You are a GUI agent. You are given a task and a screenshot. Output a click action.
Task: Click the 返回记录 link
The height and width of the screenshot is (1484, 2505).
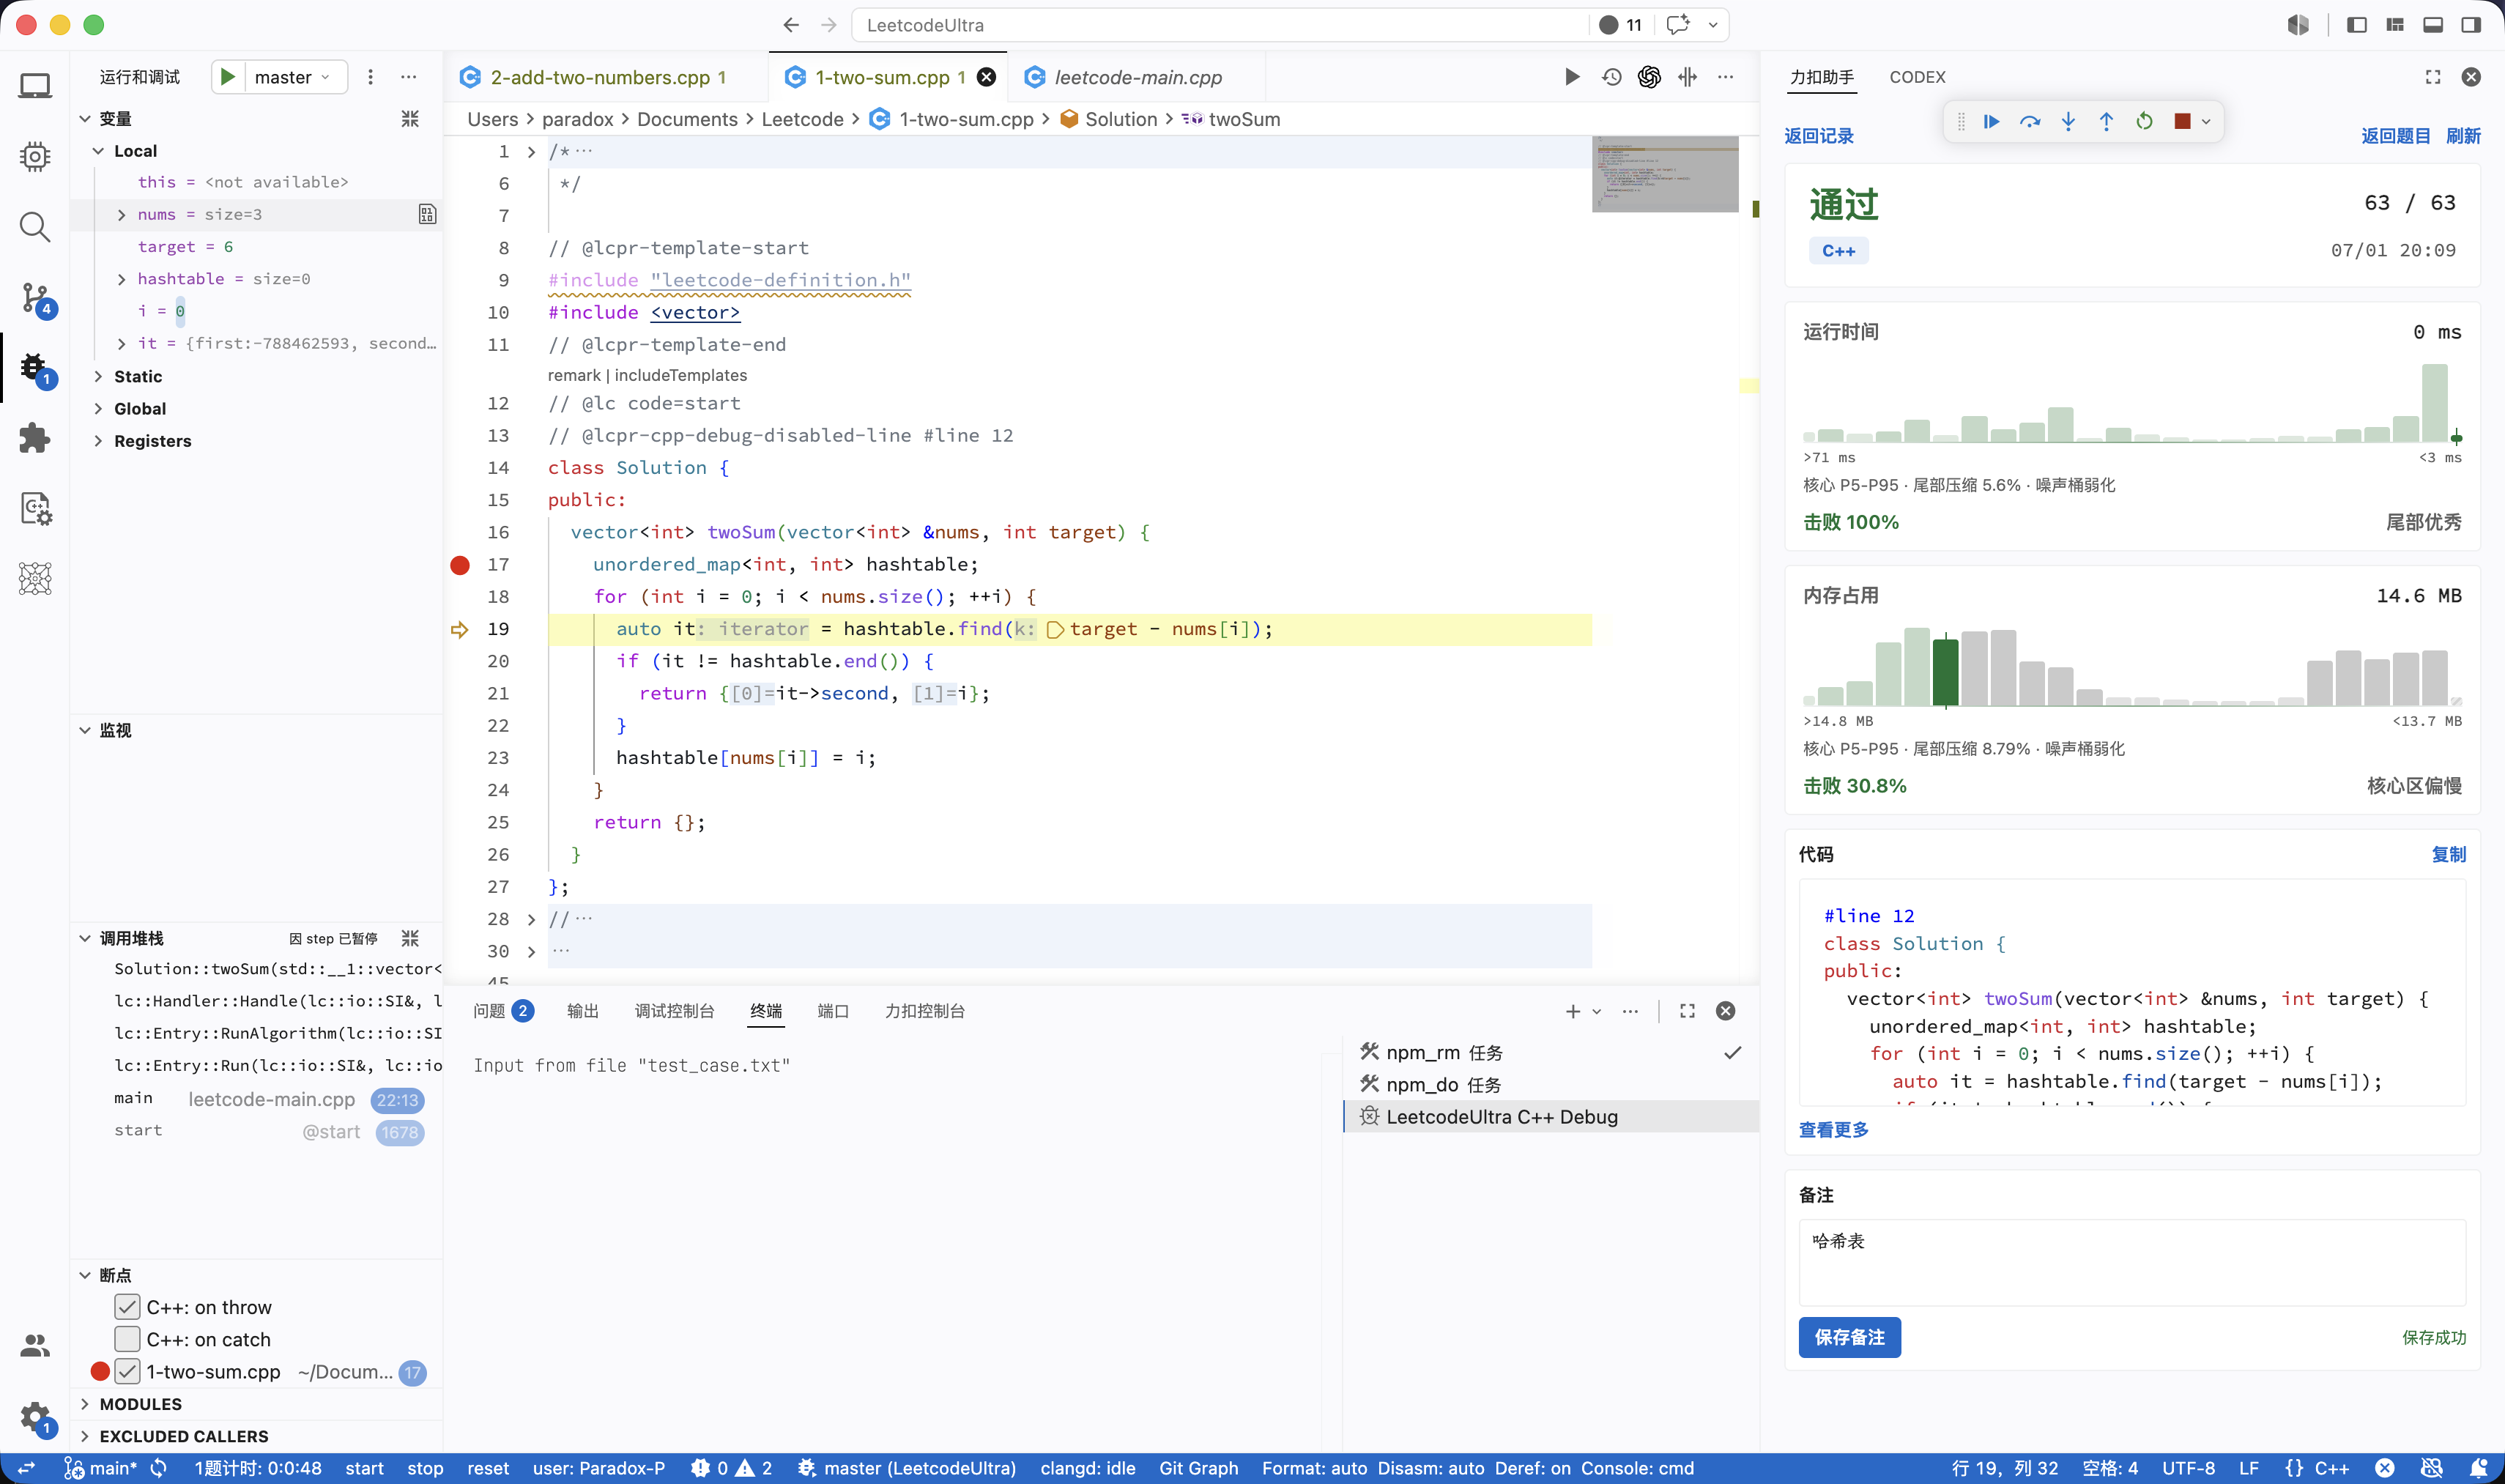pyautogui.click(x=1818, y=136)
